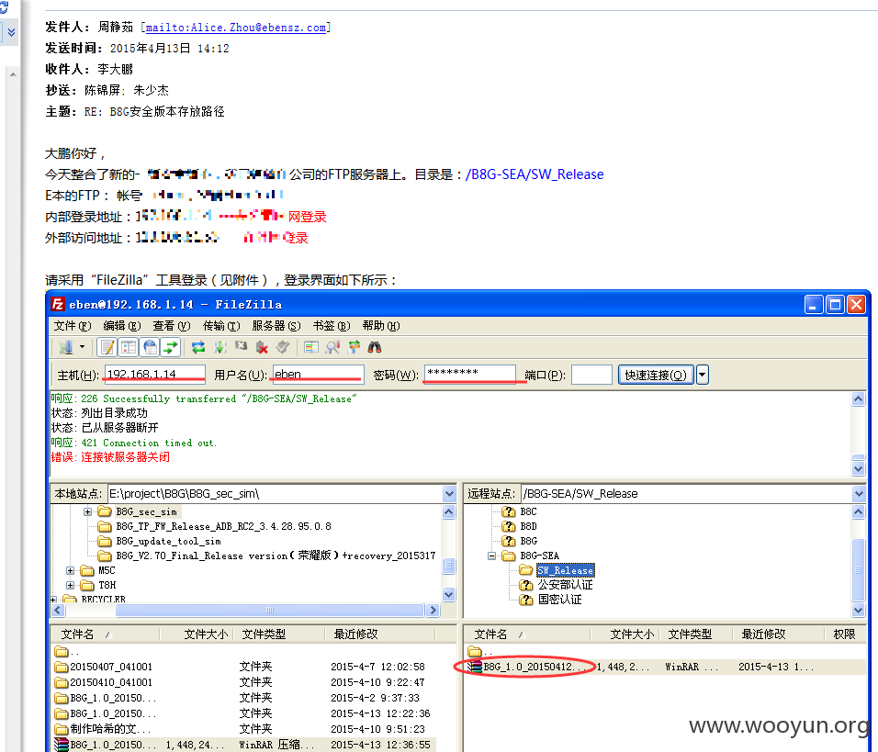
Task: Select local folder 制作哈希的文...
Action: click(103, 729)
